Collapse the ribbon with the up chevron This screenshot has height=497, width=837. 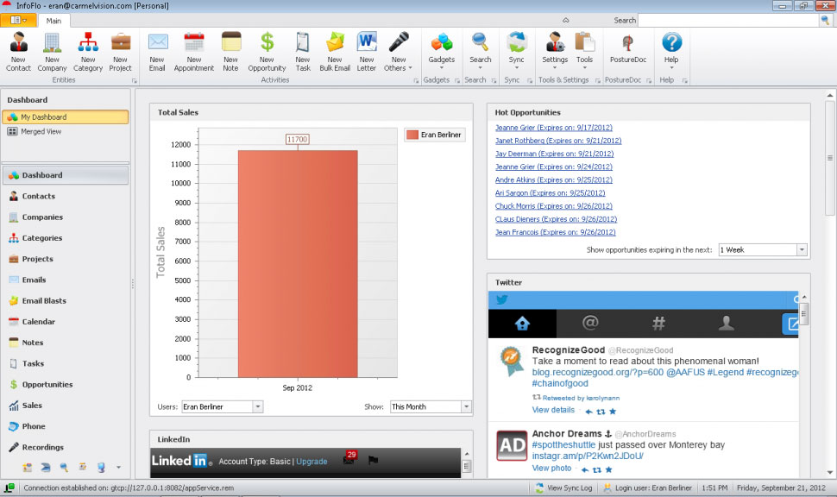tap(566, 21)
